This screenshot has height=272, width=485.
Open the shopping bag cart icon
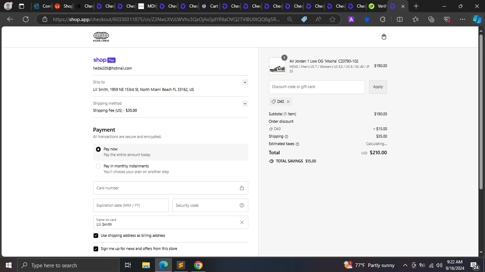pyautogui.click(x=384, y=37)
